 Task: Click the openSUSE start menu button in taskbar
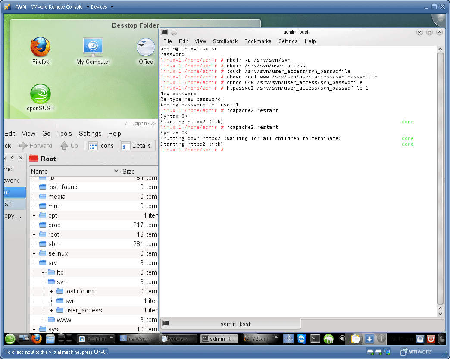(x=10, y=339)
